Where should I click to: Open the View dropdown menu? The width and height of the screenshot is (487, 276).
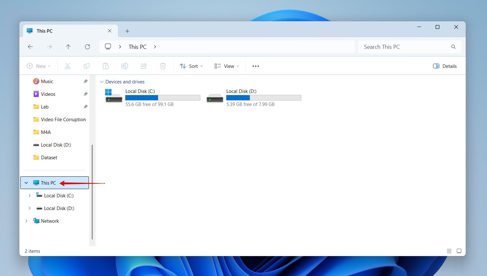(x=226, y=66)
